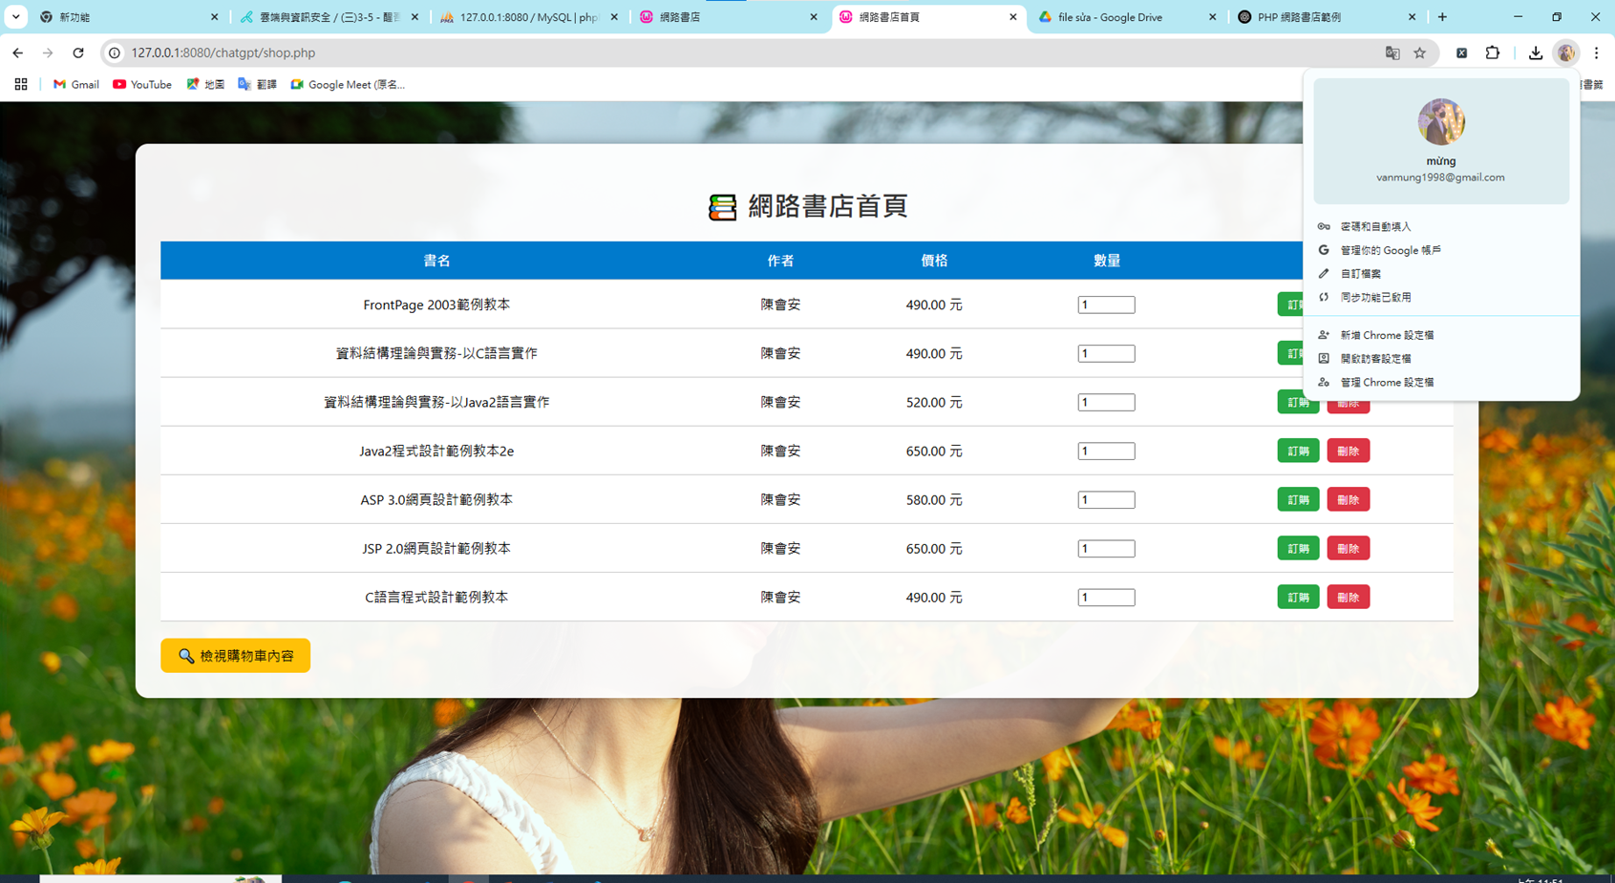Open the Chrome three-dot menu
1615x883 pixels.
(x=1596, y=53)
